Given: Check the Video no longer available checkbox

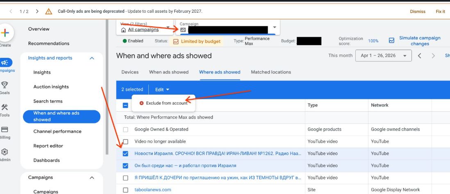Looking at the screenshot, I should click(125, 142).
